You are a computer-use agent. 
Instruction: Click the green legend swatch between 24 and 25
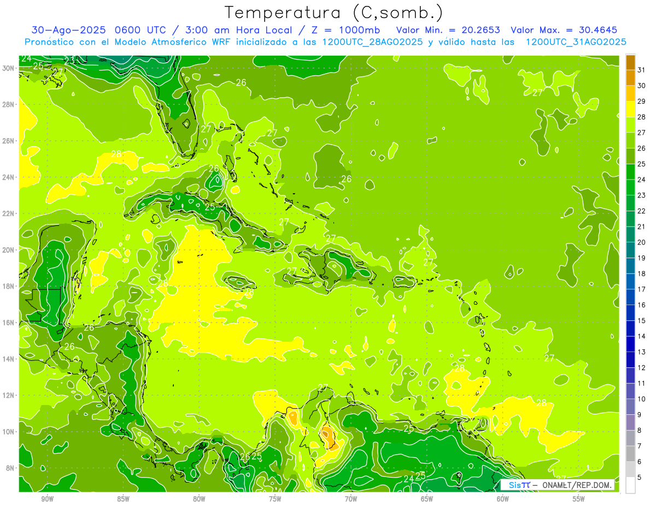[x=630, y=172]
